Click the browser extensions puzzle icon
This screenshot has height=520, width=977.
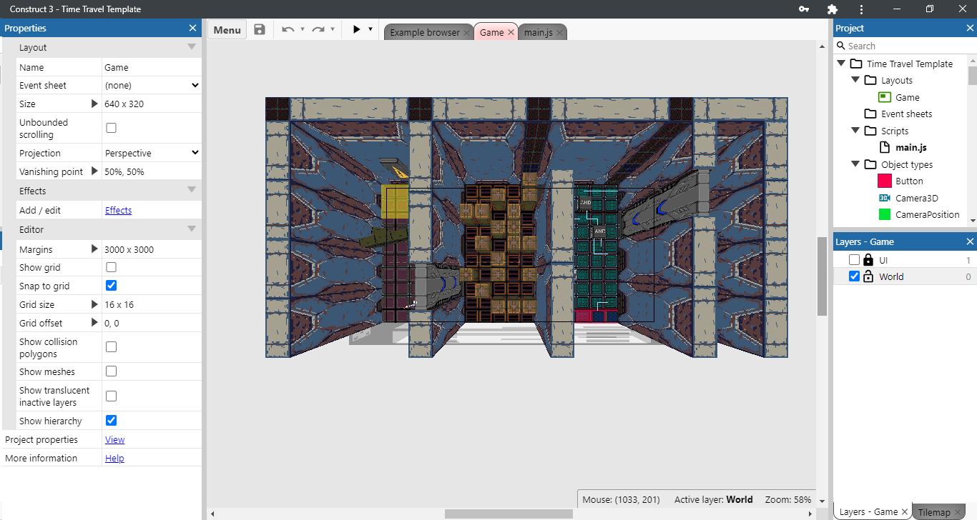(832, 9)
